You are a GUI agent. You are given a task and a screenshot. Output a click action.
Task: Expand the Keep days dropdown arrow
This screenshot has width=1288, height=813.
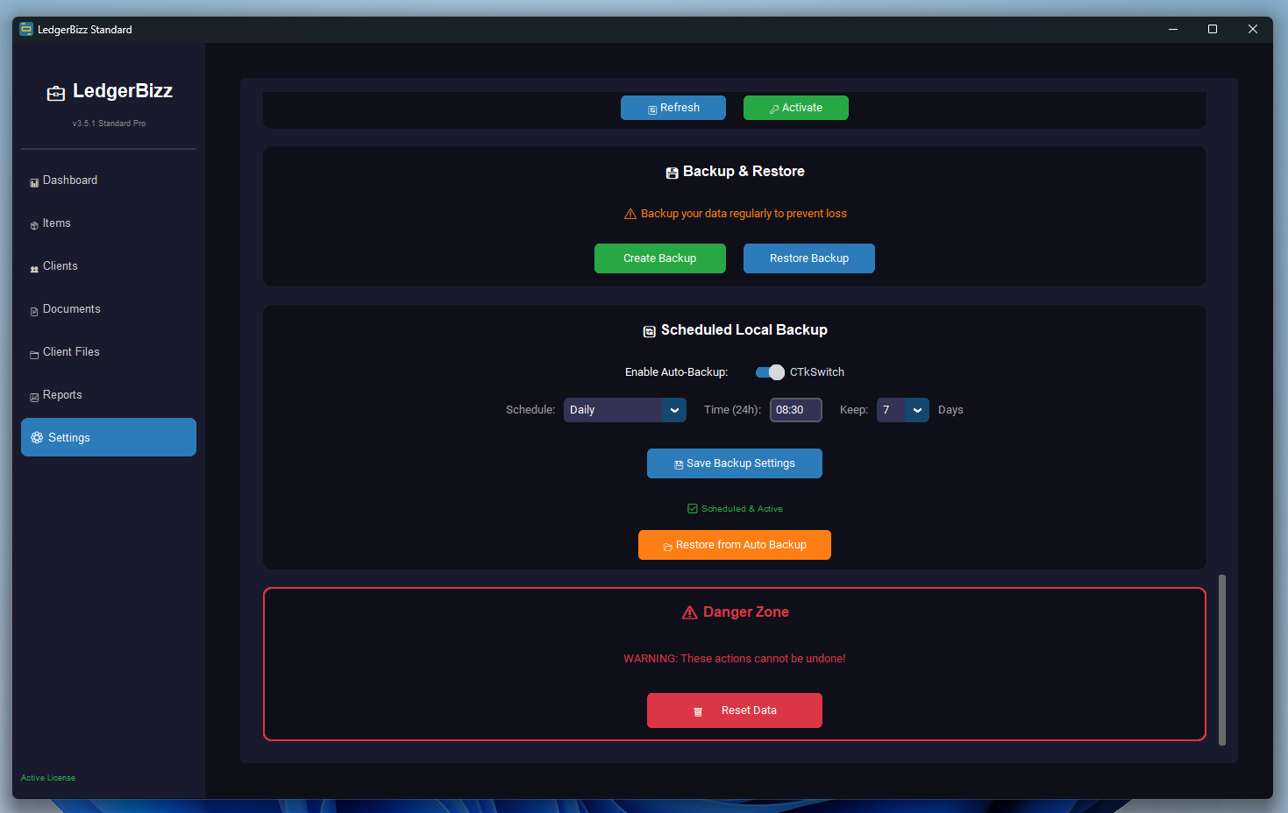tap(917, 410)
